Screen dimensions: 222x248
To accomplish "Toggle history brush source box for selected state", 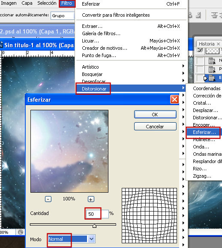I will [x=200, y=78].
